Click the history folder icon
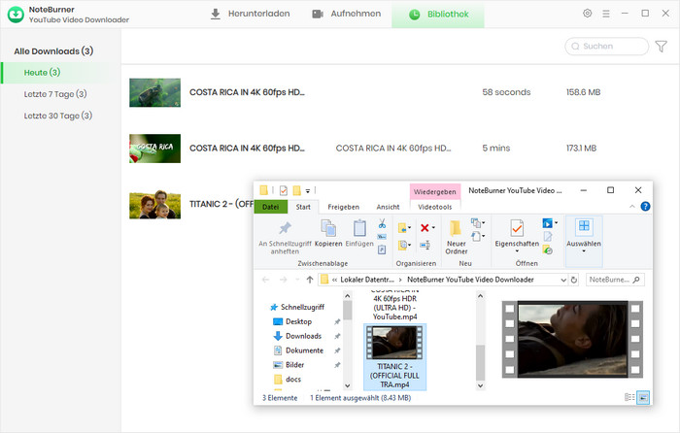 coord(548,250)
